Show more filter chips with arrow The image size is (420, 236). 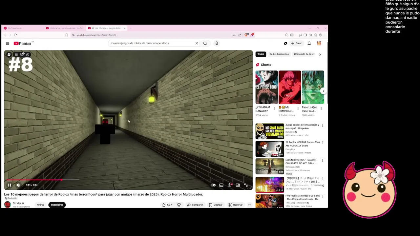(320, 54)
